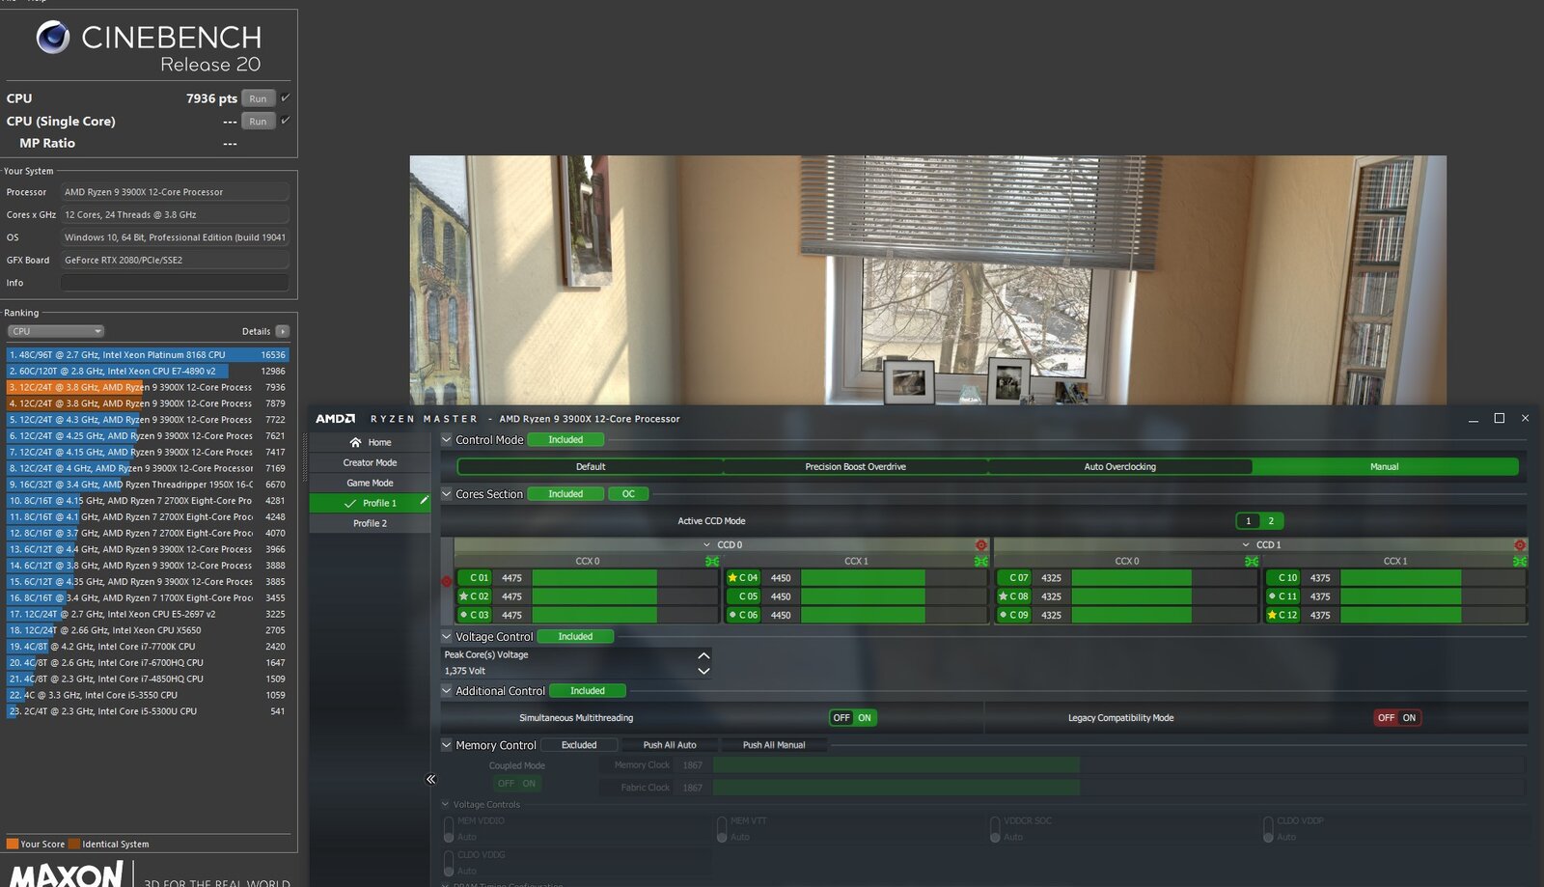Collapse the Voltage Control section
This screenshot has width=1544, height=887.
[447, 636]
